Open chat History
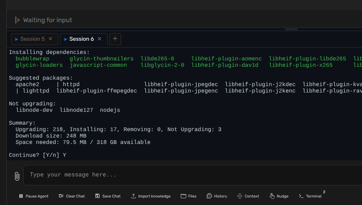This screenshot has height=205, width=362. (217, 196)
